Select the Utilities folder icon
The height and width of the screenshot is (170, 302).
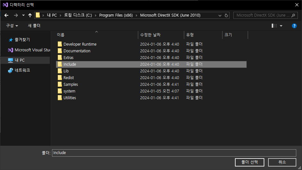click(60, 98)
